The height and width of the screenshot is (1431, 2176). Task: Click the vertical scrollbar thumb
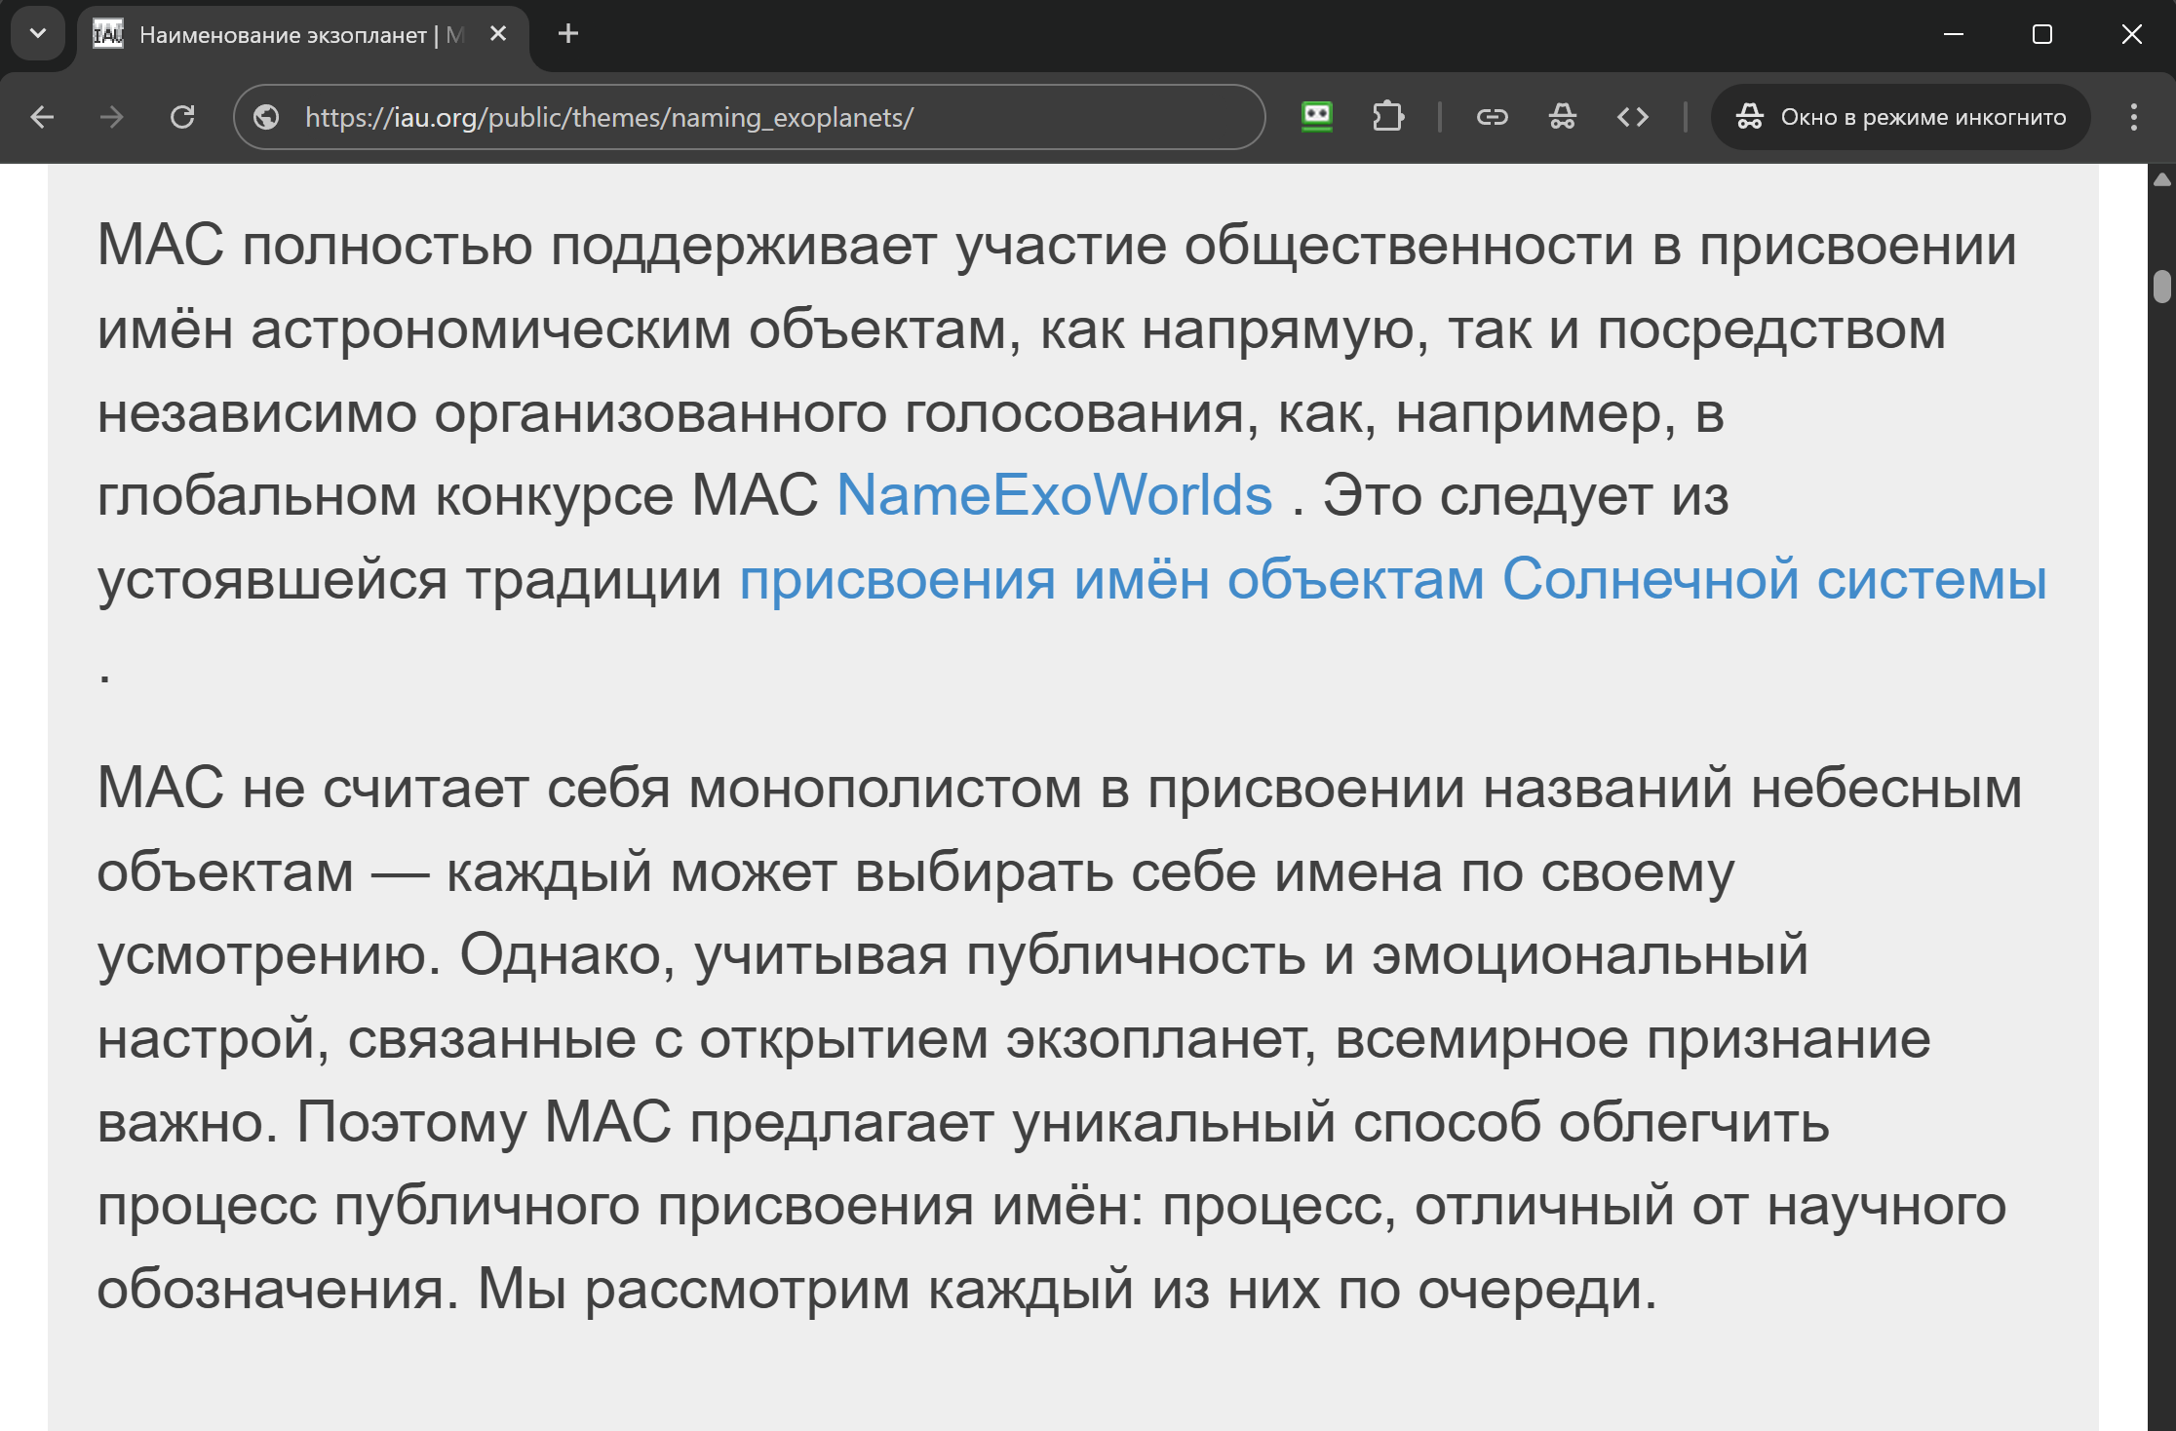(x=2161, y=287)
